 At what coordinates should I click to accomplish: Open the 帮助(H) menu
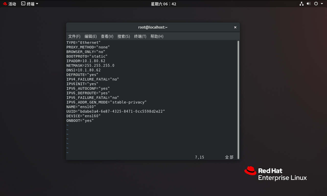coord(157,36)
